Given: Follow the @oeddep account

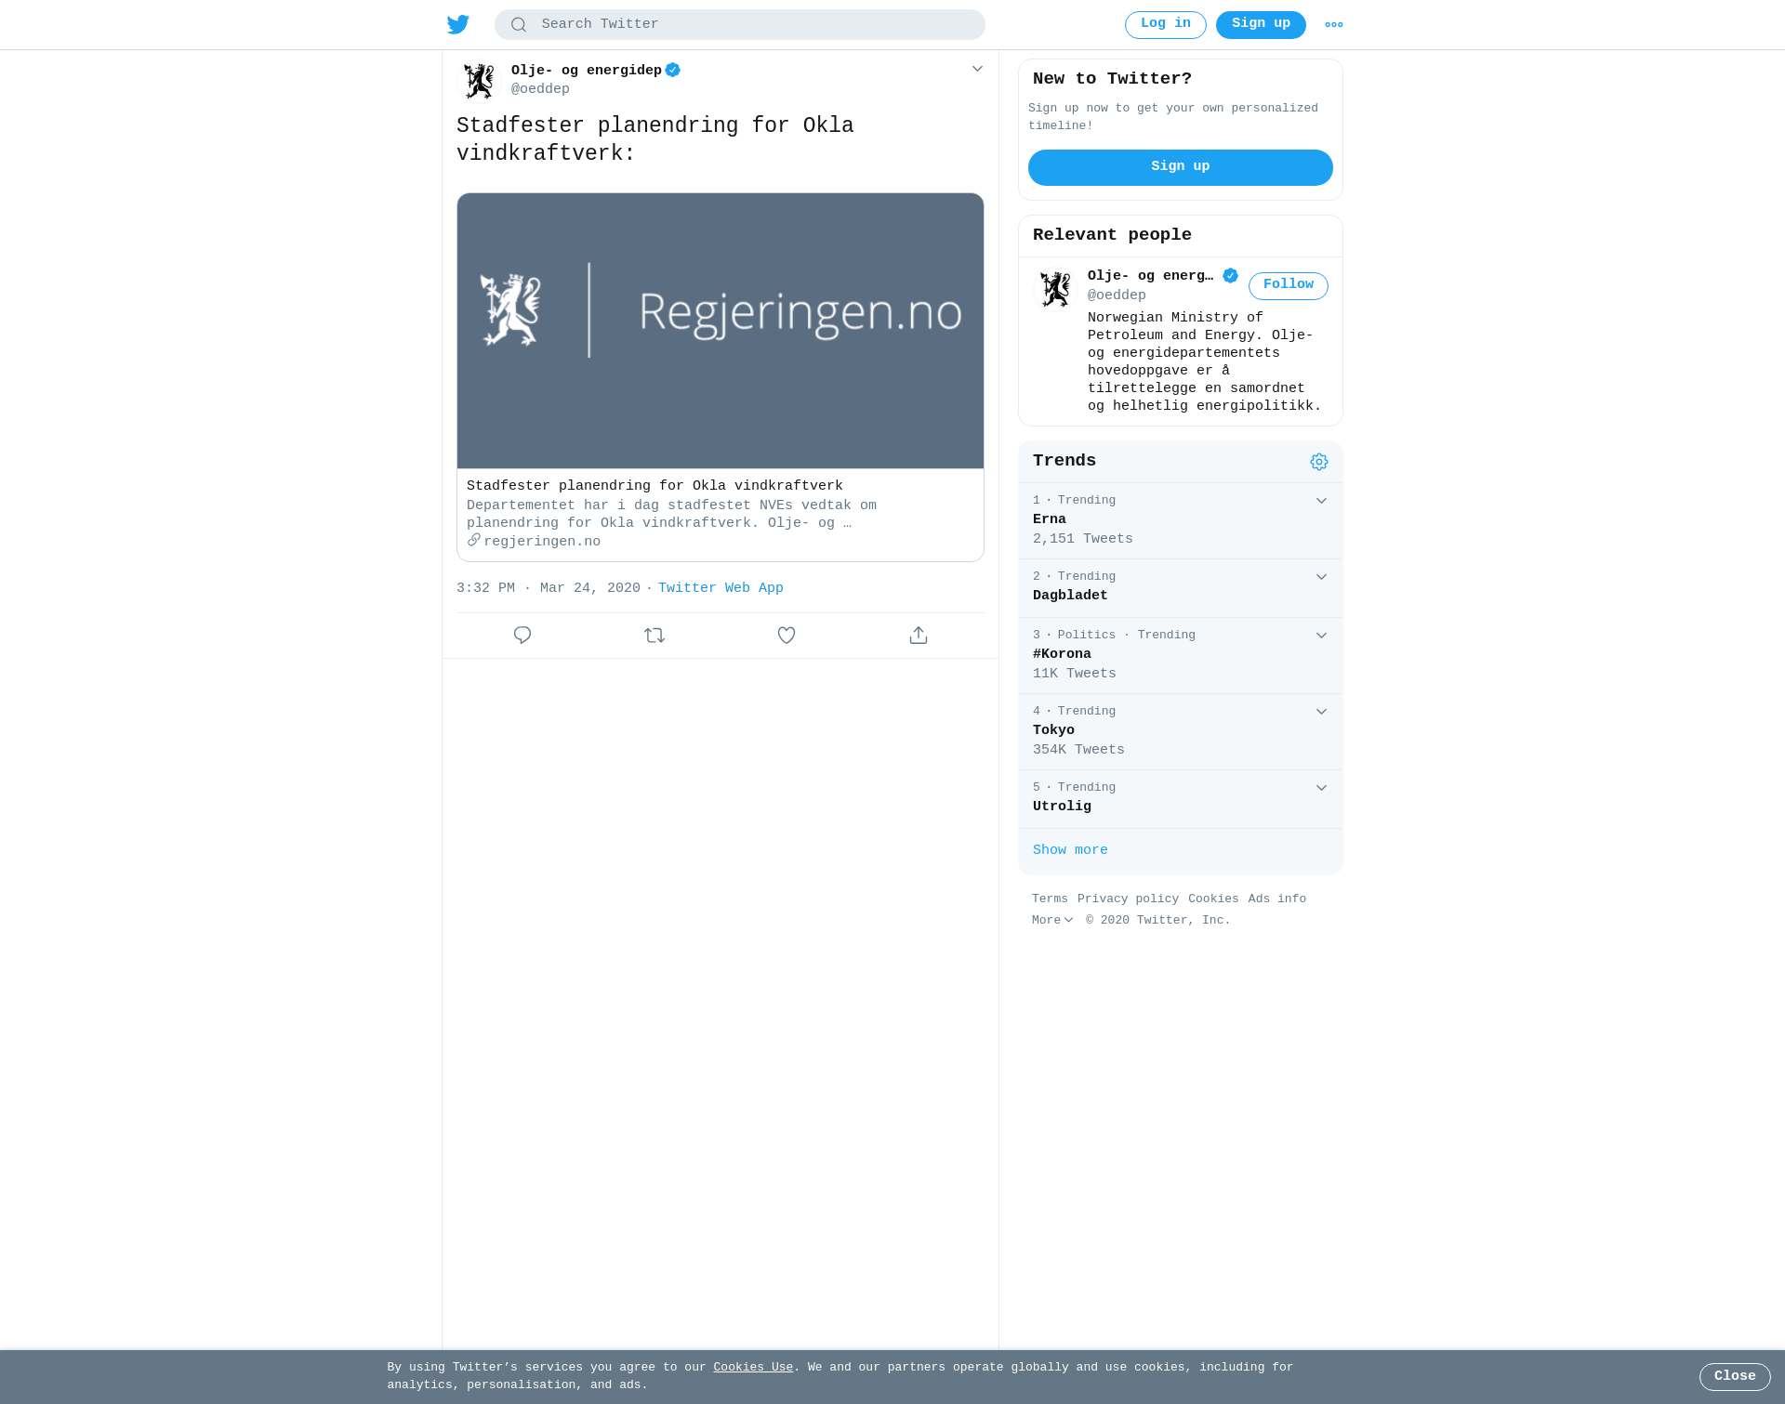Looking at the screenshot, I should 1289,285.
